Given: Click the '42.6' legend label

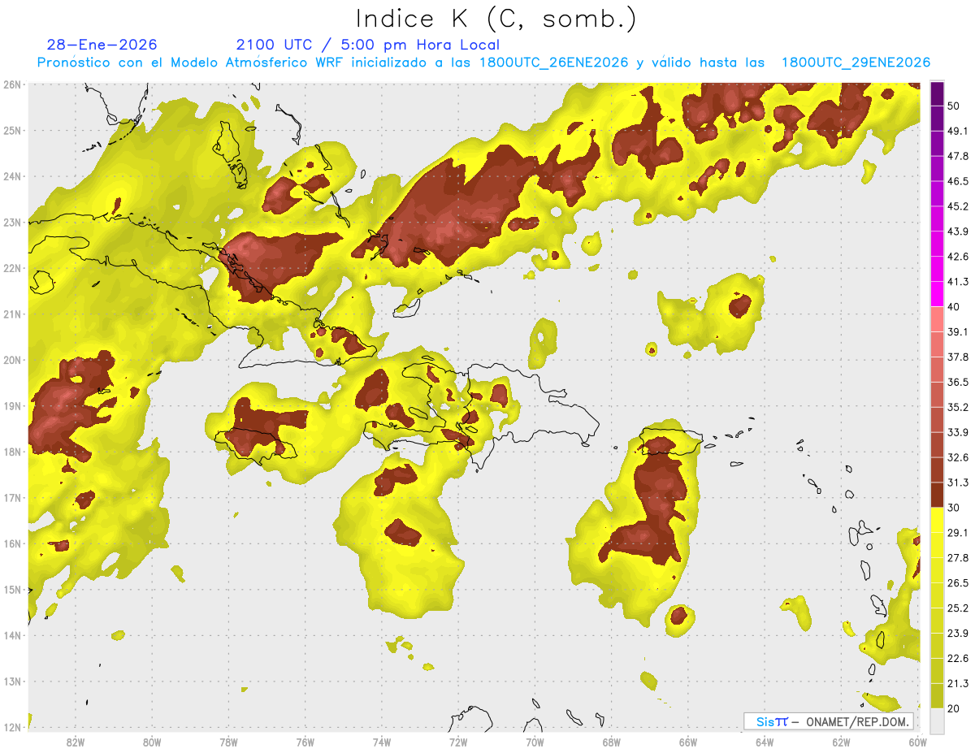Looking at the screenshot, I should pos(957,257).
